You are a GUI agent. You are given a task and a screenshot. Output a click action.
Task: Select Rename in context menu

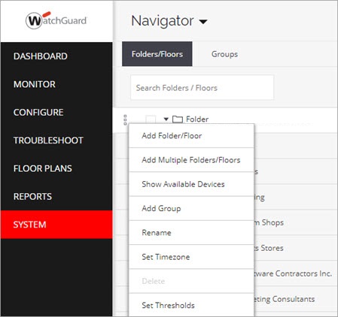[x=191, y=233]
